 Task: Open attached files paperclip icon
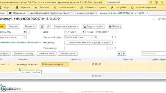(48, 26)
